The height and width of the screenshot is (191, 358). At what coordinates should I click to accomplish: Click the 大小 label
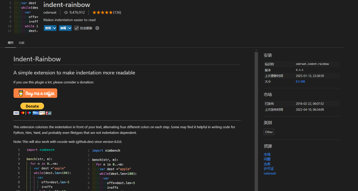pyautogui.click(x=268, y=81)
